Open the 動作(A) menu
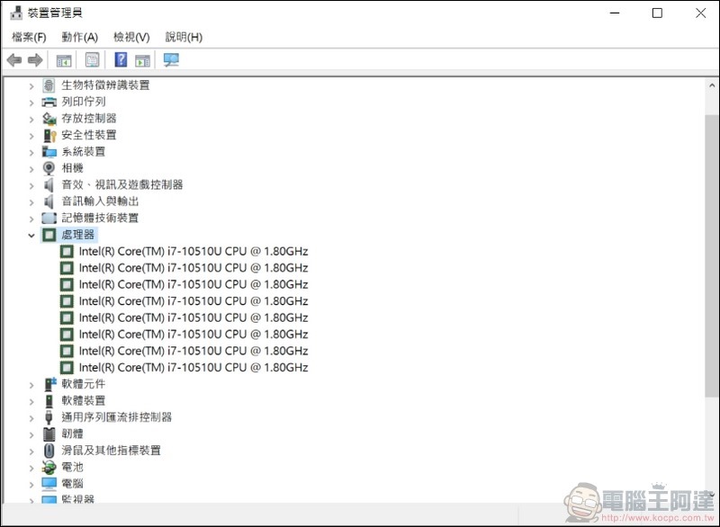720x527 pixels. 81,37
